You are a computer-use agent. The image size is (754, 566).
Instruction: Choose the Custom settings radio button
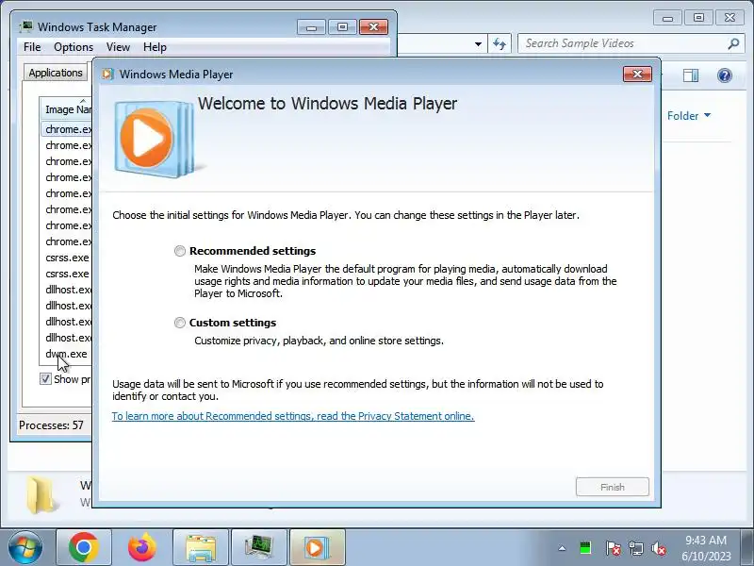(x=180, y=323)
